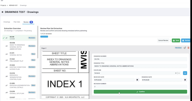Open the hamburger menu icon
The height and width of the screenshot is (101, 192).
tap(2, 1)
